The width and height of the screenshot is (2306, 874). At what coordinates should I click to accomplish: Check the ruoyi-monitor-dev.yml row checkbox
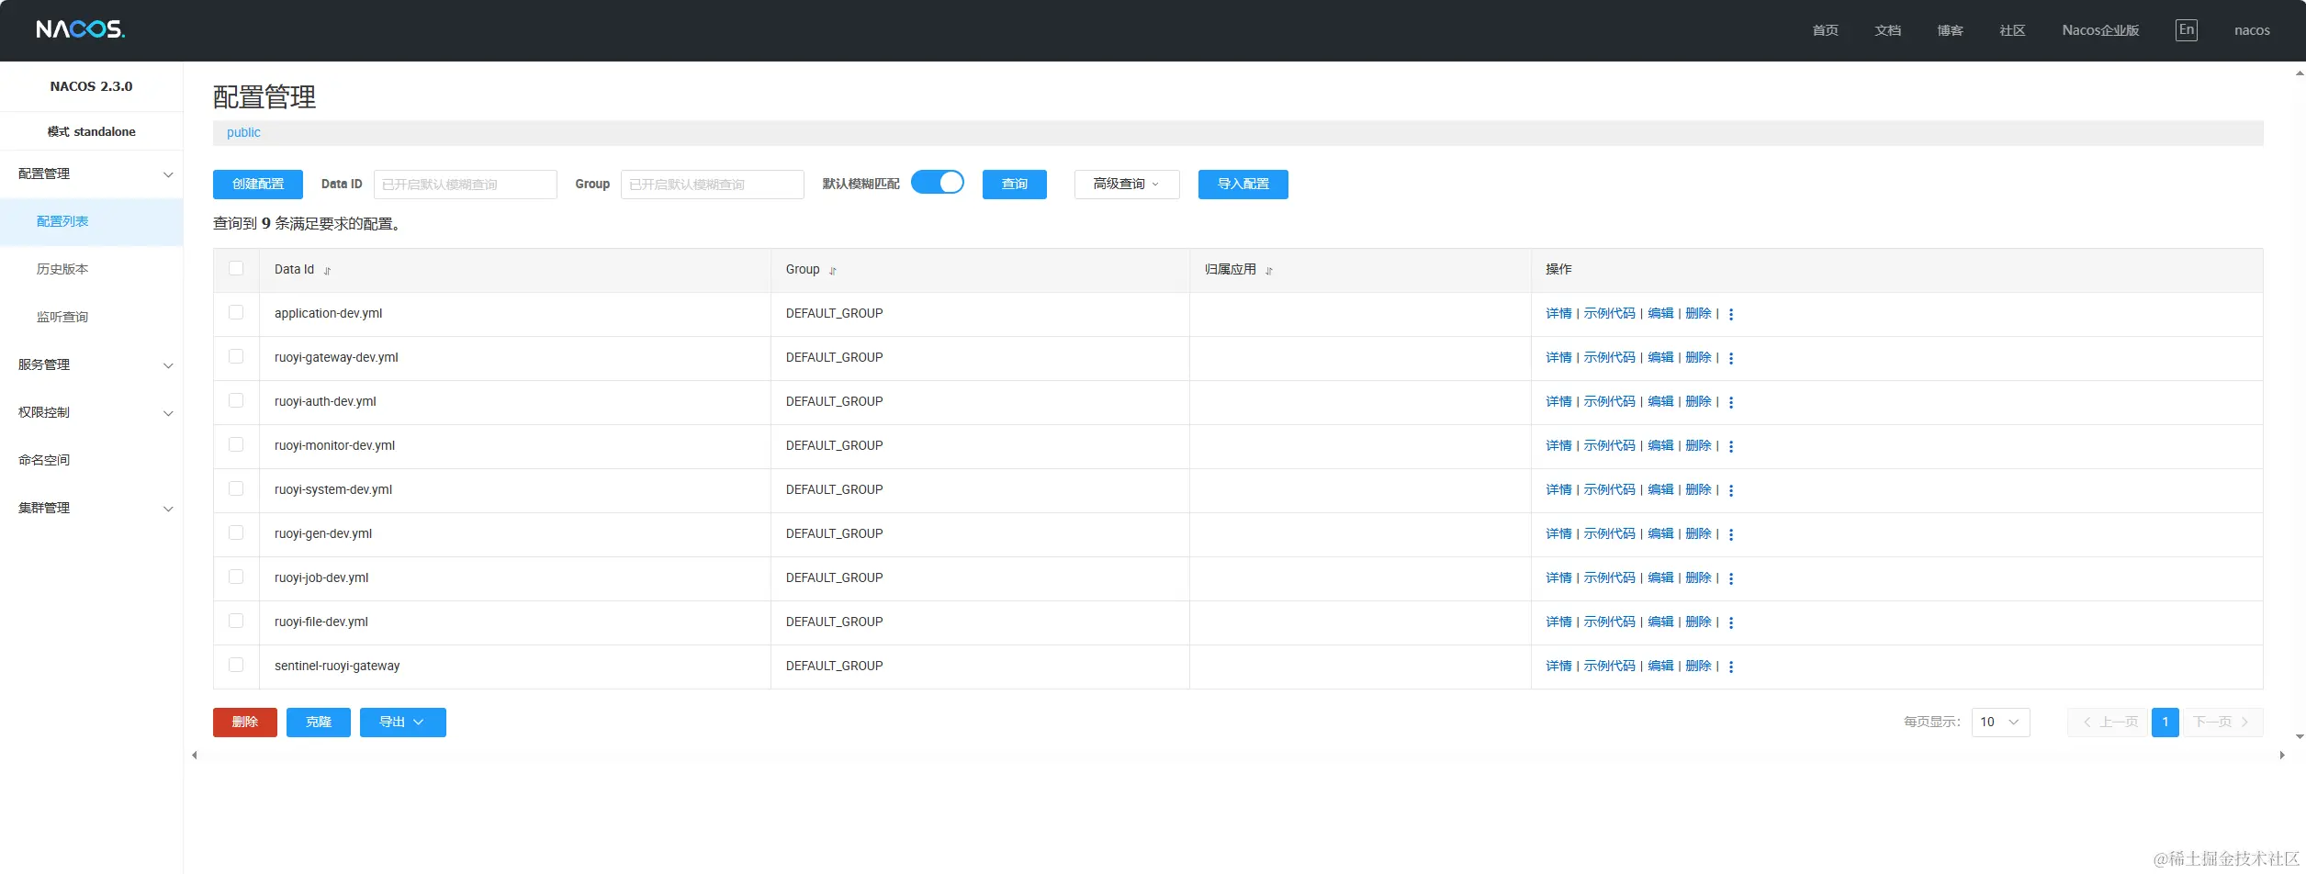click(x=236, y=444)
